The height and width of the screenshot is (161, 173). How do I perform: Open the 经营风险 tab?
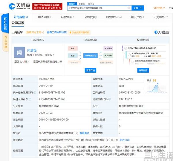tap(67, 17)
